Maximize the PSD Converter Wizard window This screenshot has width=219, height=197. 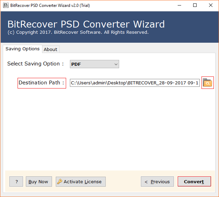[195, 5]
